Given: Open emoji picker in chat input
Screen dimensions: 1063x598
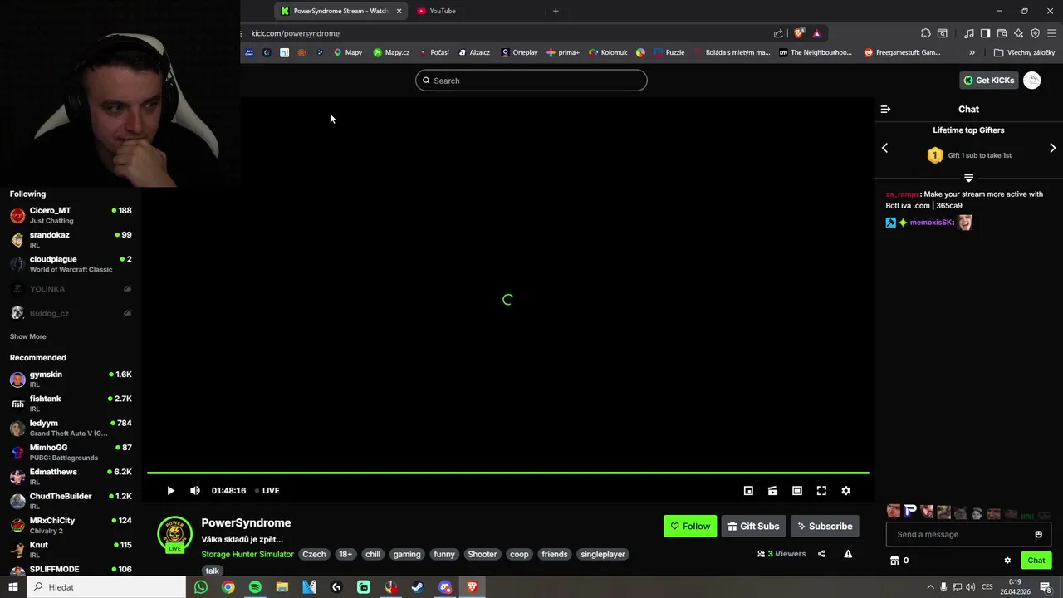Looking at the screenshot, I should (1038, 534).
